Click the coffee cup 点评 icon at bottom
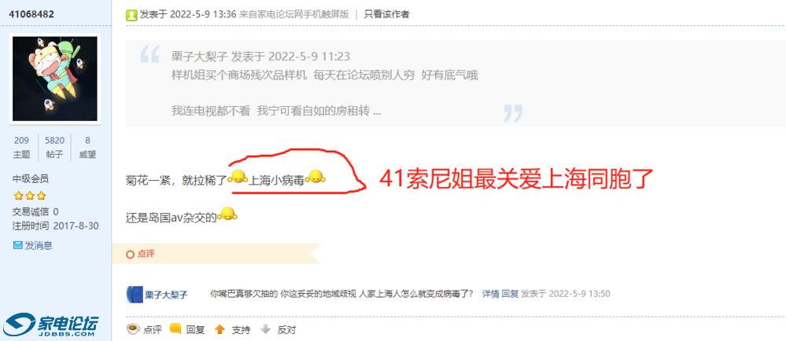The image size is (786, 341). point(133,329)
